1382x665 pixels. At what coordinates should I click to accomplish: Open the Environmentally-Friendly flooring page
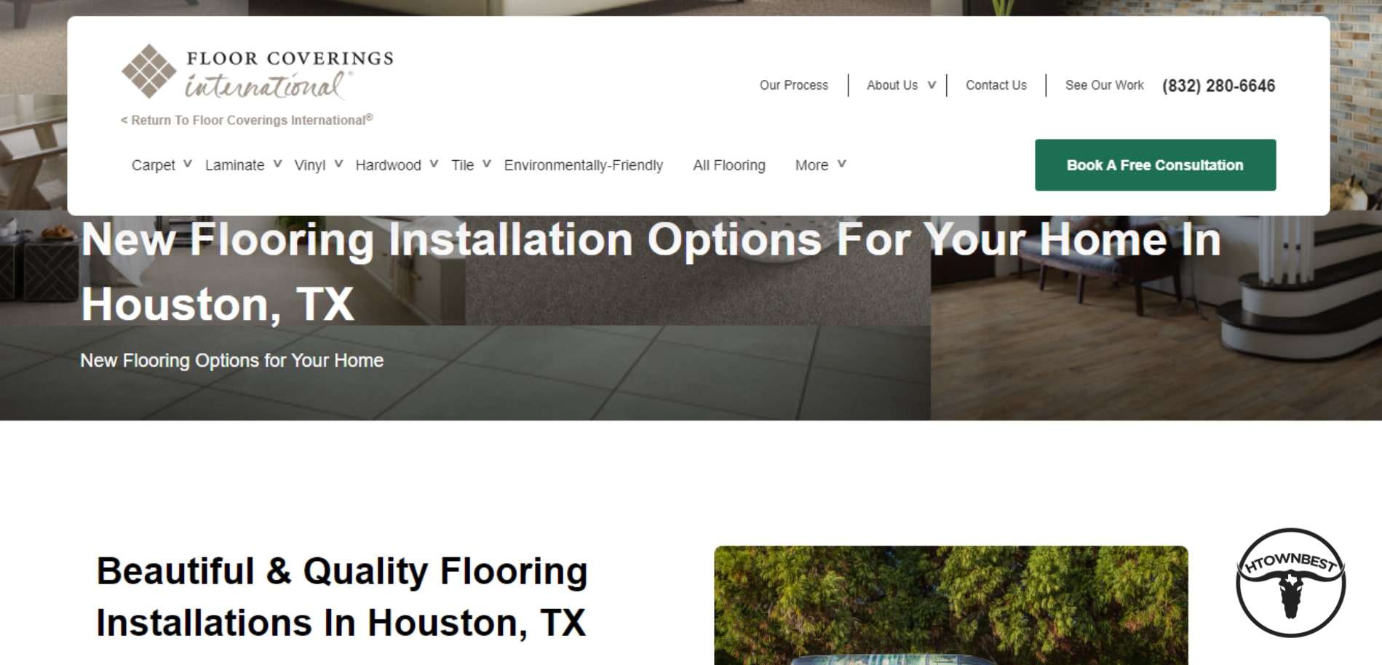[x=584, y=165]
